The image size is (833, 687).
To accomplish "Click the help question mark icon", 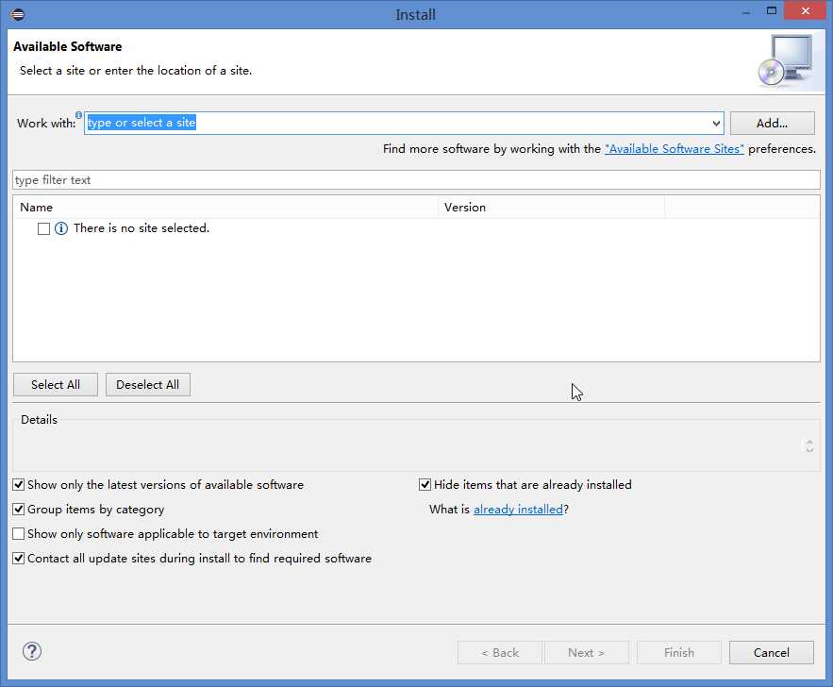I will click(32, 651).
